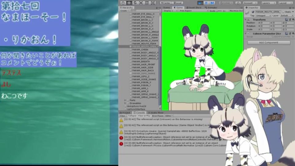295x166 pixels.
Task: Select the first warning log about missing script (Unknown)
Action: point(165,120)
